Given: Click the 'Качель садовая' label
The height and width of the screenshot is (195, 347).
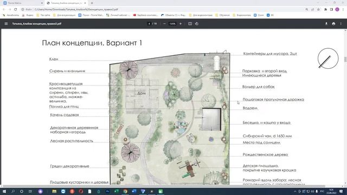Looking at the screenshot, I should point(65,115).
